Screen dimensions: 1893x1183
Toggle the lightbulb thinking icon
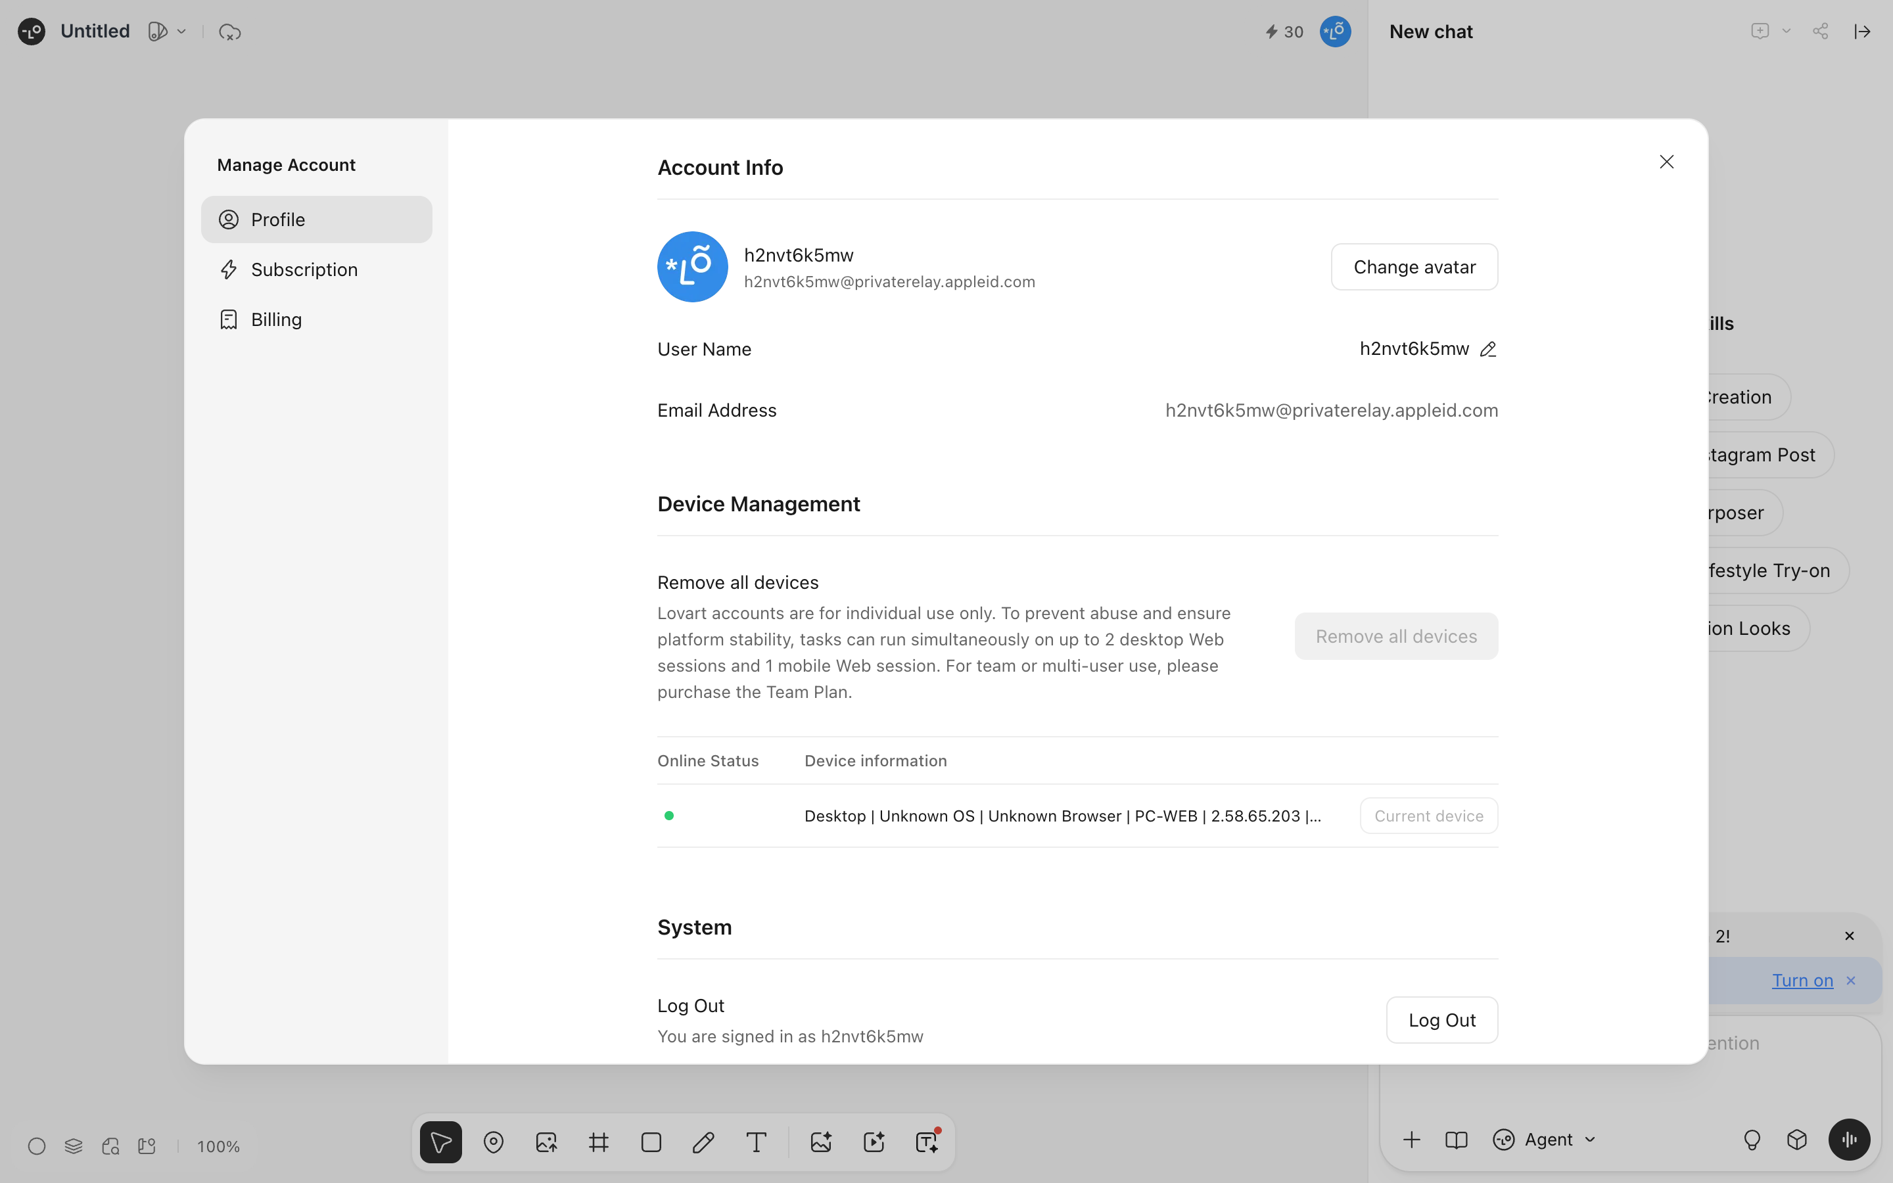(x=1752, y=1140)
